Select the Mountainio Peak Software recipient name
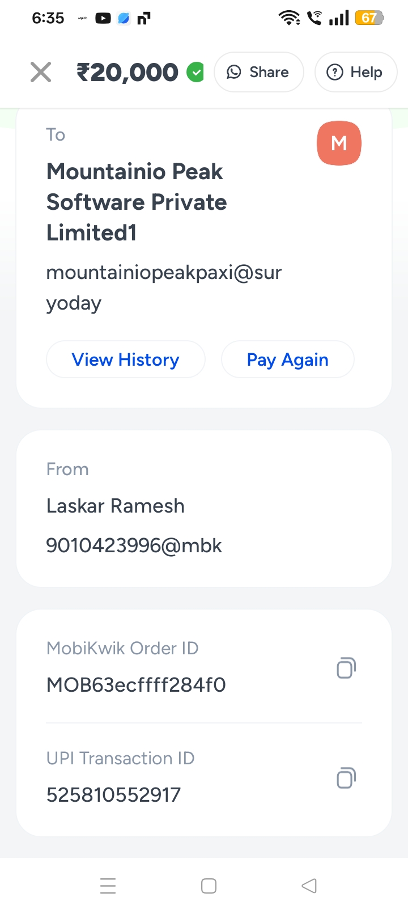The width and height of the screenshot is (408, 914). 137,202
